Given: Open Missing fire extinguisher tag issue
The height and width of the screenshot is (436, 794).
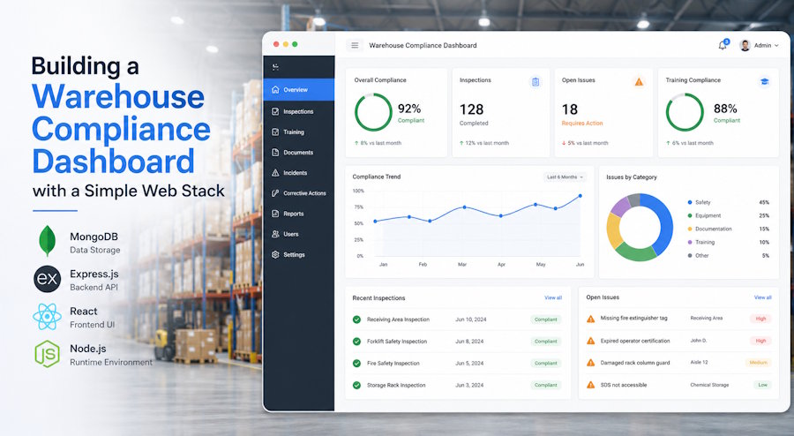Looking at the screenshot, I should click(x=678, y=319).
